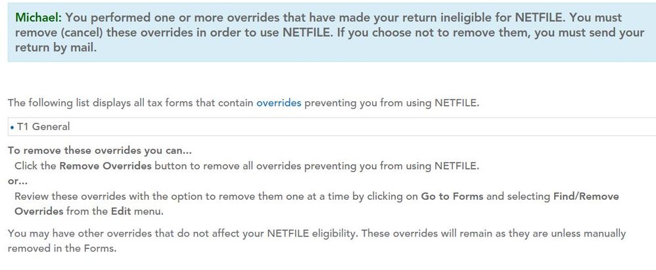
Task: Click "To remove these overrides you can..." heading
Action: coord(91,150)
